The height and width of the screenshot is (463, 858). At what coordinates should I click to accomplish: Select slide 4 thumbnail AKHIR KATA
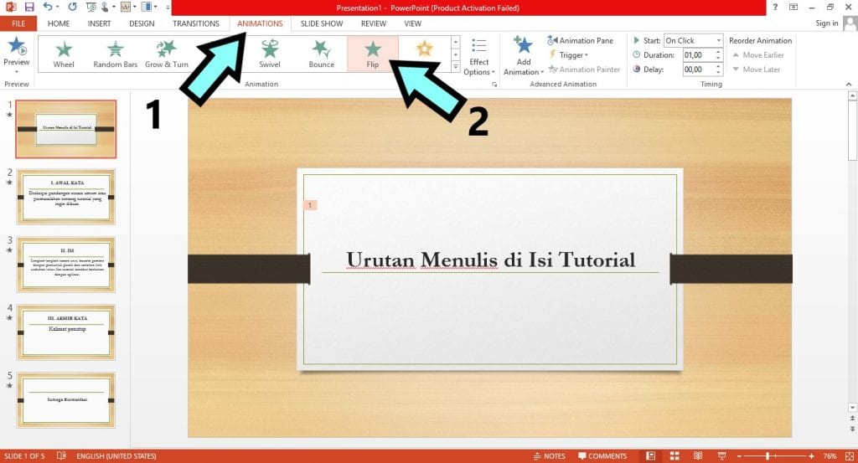(66, 332)
